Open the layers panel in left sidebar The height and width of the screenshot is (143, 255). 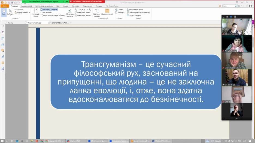[3, 44]
